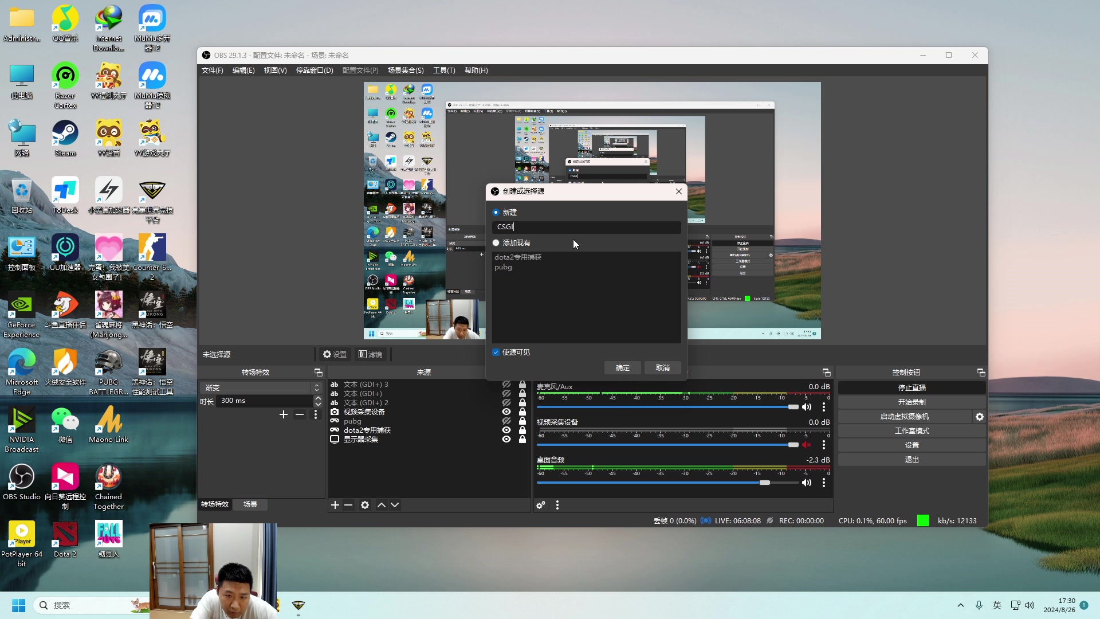1100x619 pixels.
Task: Select the 新建 radio button
Action: point(496,213)
